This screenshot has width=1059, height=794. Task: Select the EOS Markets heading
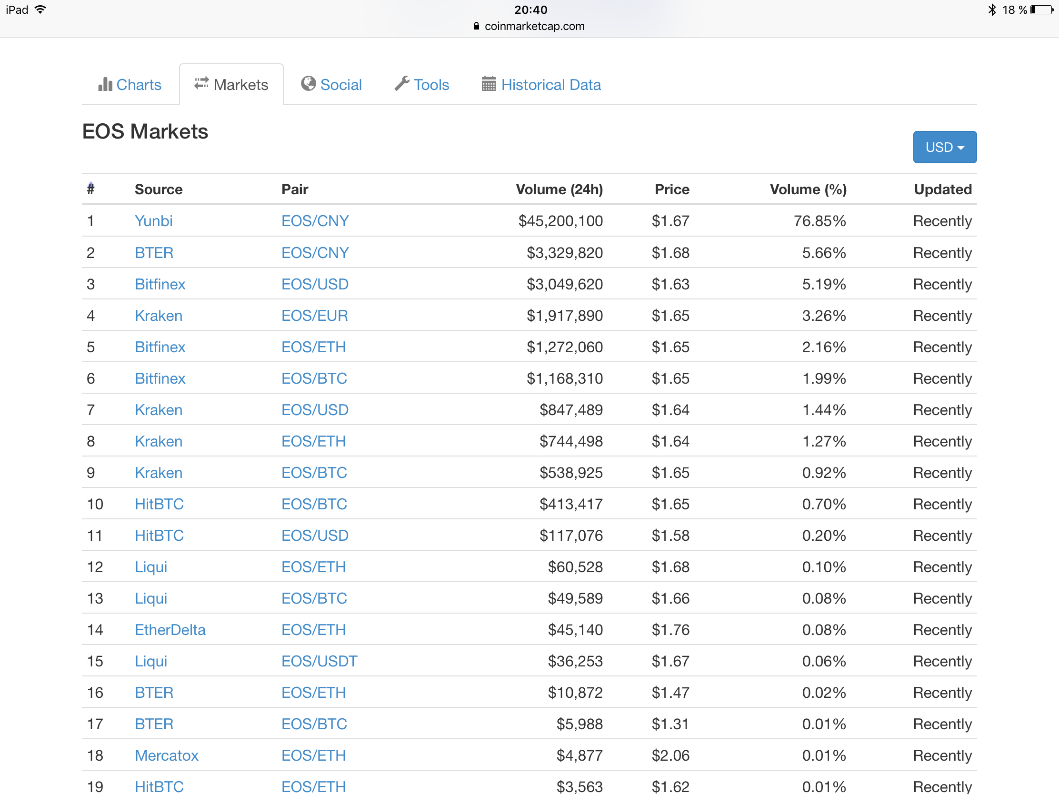pyautogui.click(x=145, y=131)
